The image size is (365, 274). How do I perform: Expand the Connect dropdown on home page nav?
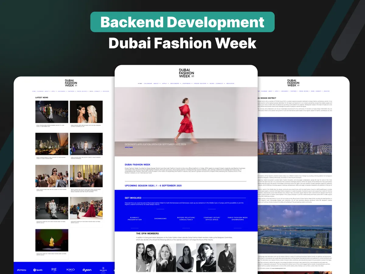coord(220,83)
